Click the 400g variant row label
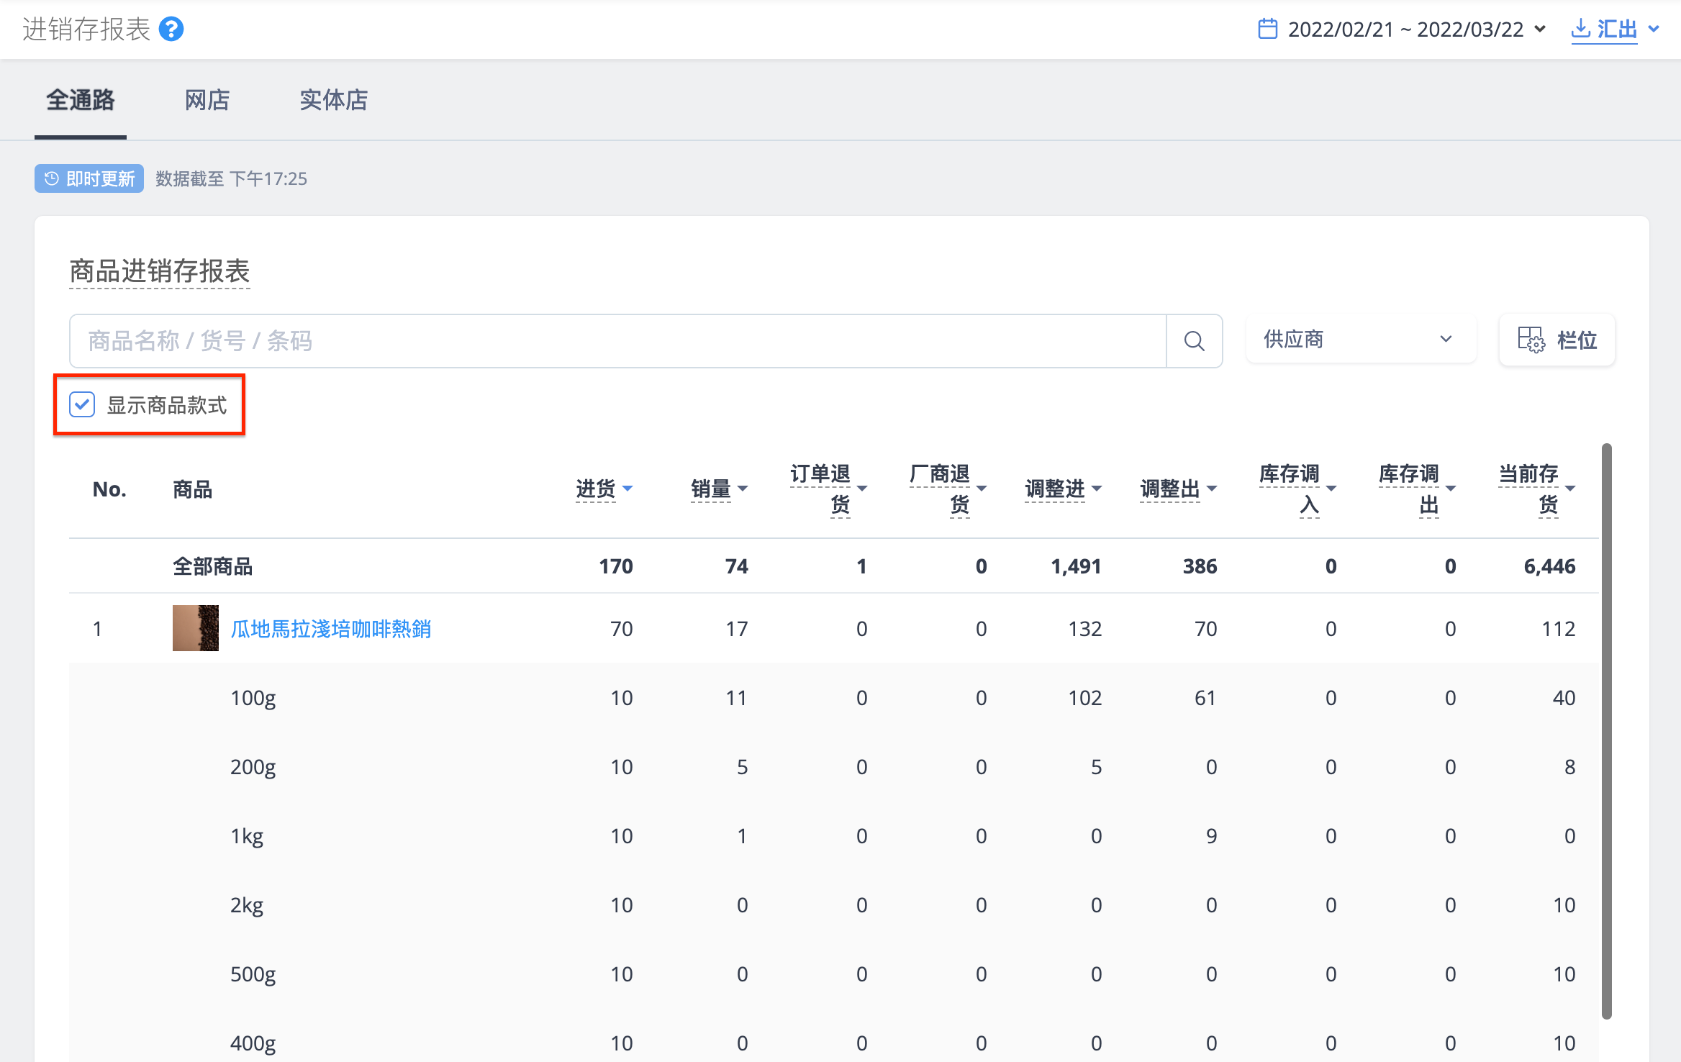 253,1043
